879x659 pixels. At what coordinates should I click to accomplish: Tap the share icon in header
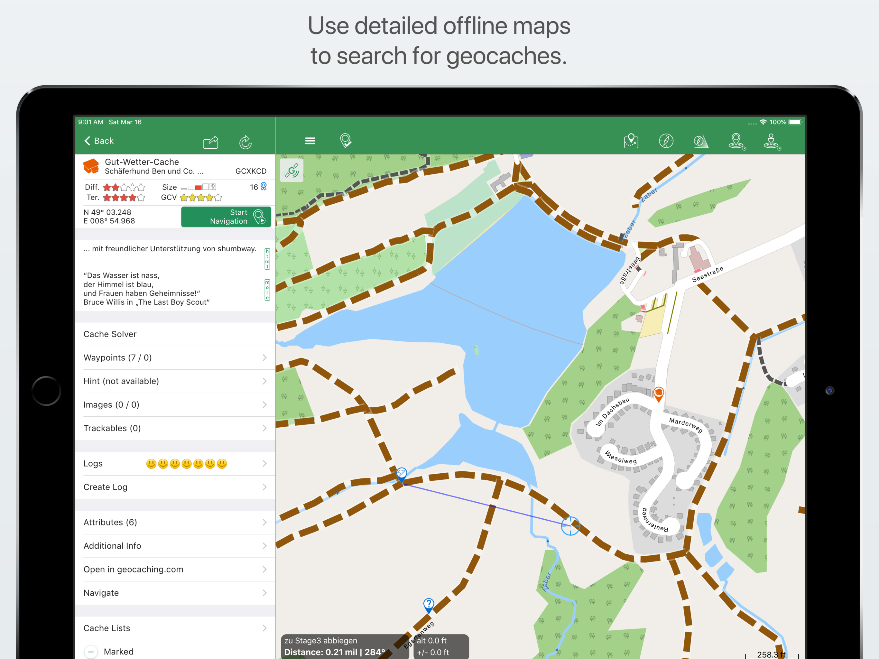tap(211, 142)
